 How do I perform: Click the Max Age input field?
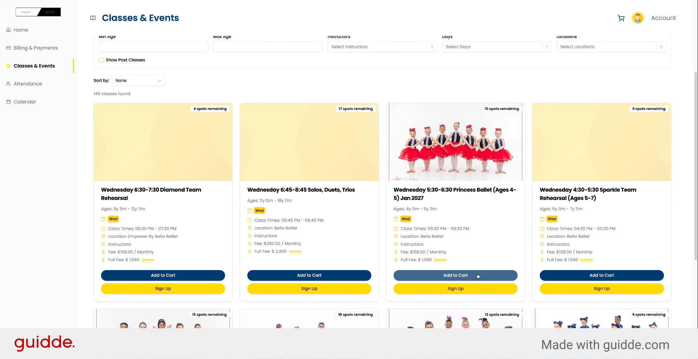pos(268,47)
